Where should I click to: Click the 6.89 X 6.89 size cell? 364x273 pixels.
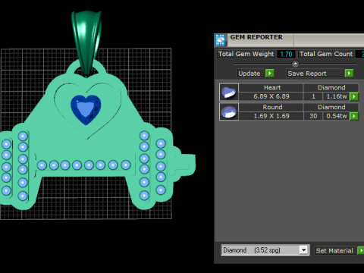(x=271, y=96)
